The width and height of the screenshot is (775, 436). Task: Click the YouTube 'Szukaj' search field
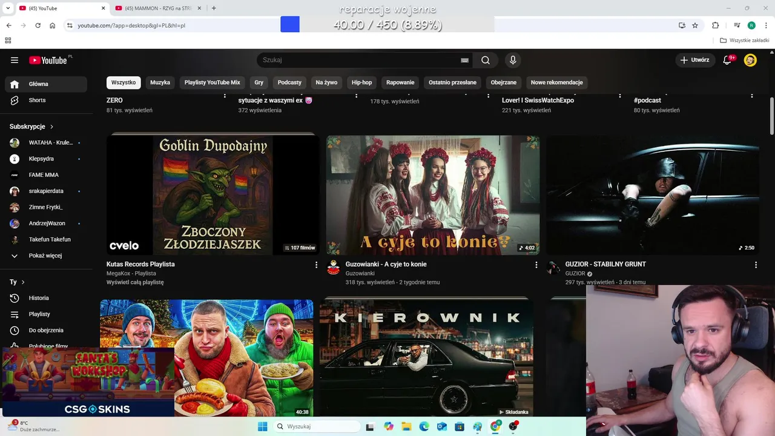click(357, 60)
